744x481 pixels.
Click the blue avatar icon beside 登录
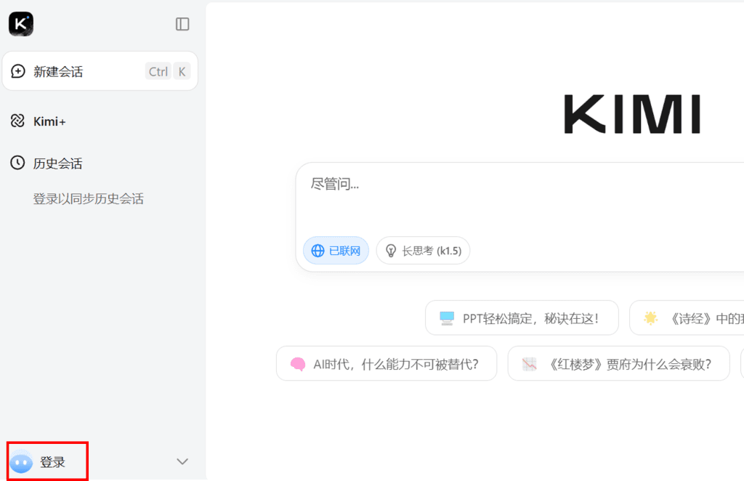(x=21, y=462)
